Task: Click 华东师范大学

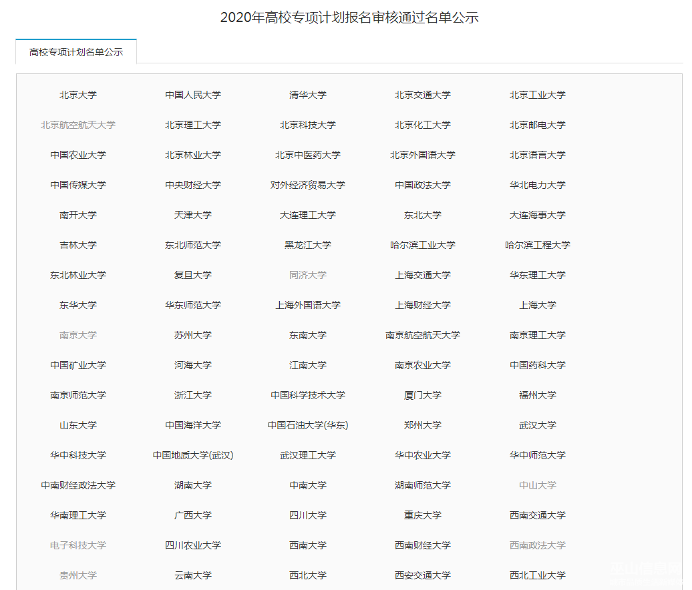Action: pos(193,305)
